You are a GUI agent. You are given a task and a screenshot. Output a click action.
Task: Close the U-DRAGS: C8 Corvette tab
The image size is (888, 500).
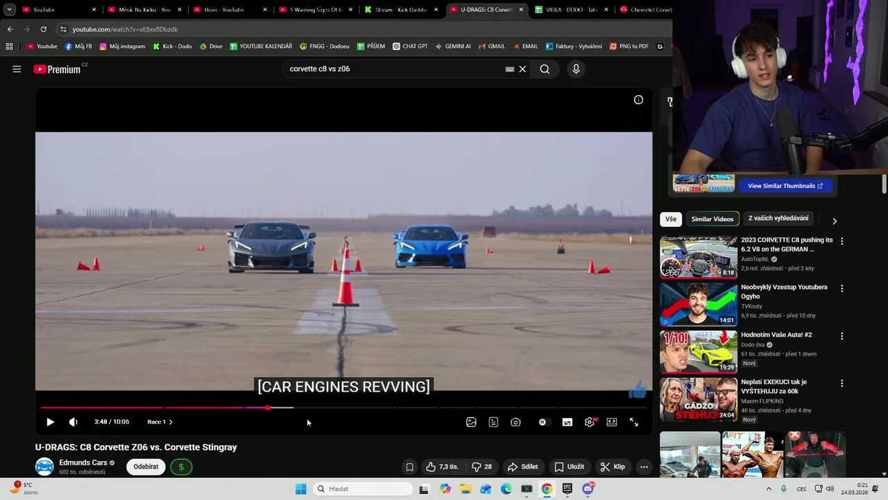coord(521,10)
